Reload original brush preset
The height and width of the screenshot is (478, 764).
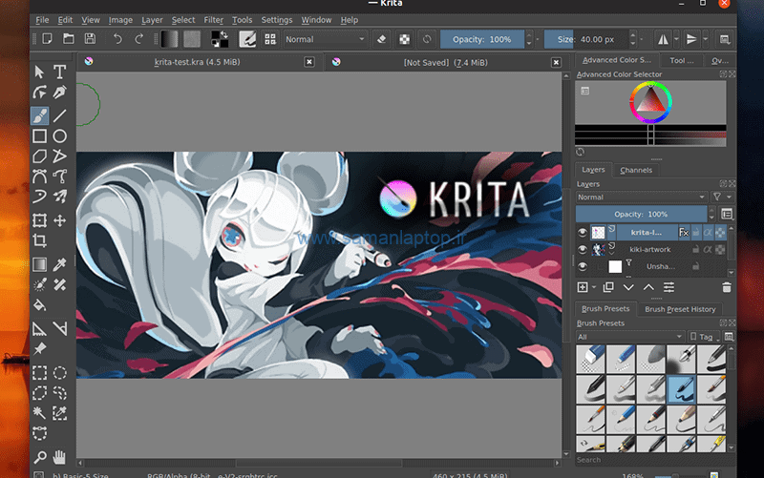[x=427, y=39]
